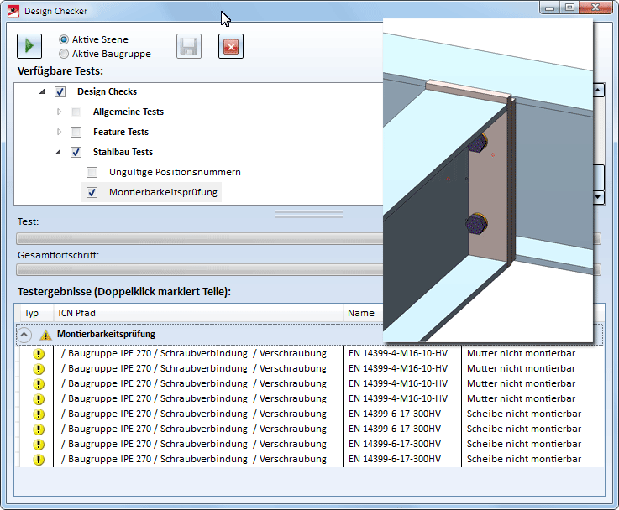
Task: Collapse the Stahlbau Tests tree node
Action: [x=59, y=152]
